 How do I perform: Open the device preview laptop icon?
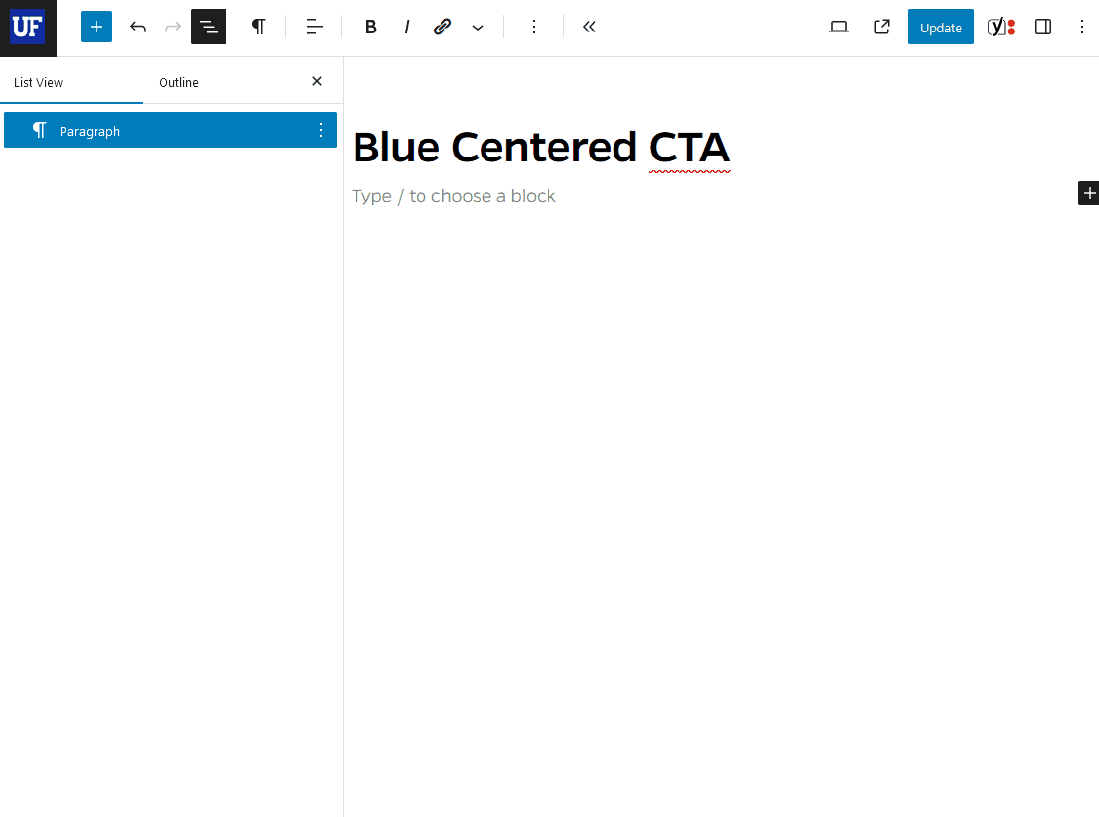pos(839,27)
